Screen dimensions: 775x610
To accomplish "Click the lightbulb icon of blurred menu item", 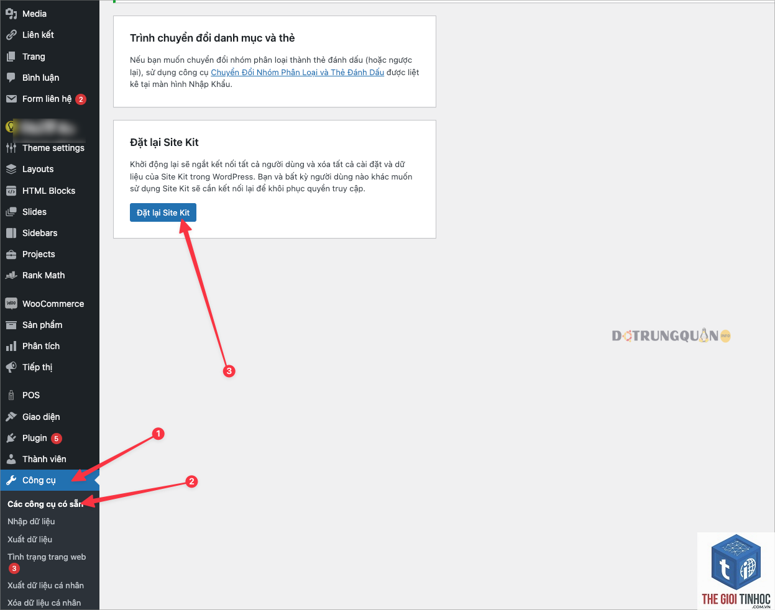I will (x=11, y=127).
